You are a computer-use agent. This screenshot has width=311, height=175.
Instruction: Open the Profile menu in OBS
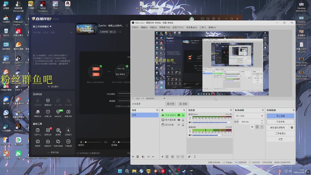click(x=178, y=27)
